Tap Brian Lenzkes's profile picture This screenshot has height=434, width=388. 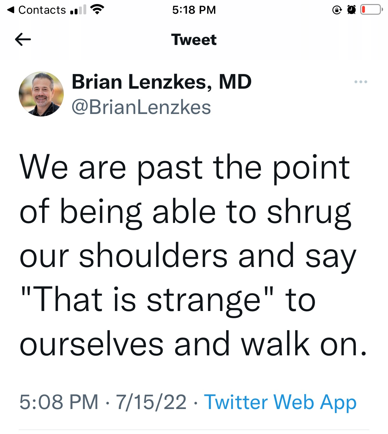tap(41, 94)
